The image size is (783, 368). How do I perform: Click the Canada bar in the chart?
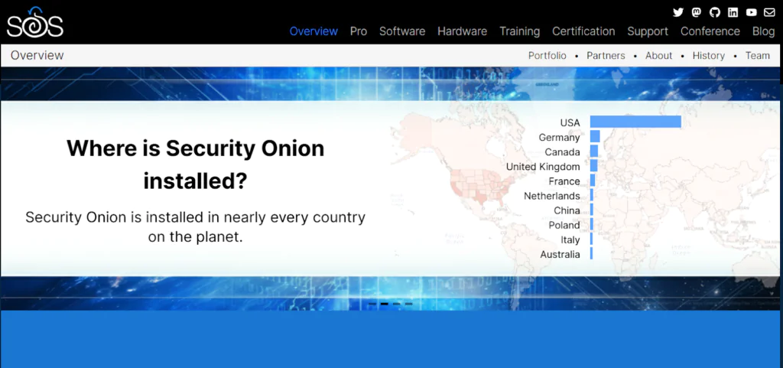593,151
